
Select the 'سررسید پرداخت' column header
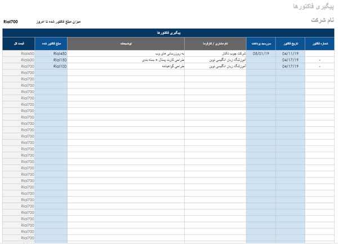point(261,43)
